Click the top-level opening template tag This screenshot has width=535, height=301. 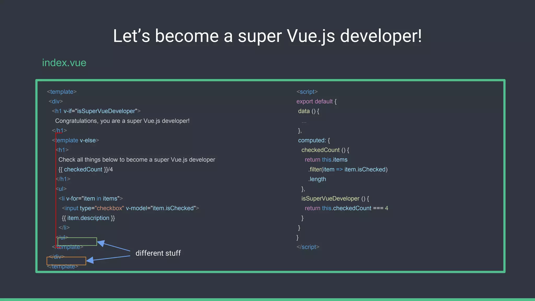(62, 92)
